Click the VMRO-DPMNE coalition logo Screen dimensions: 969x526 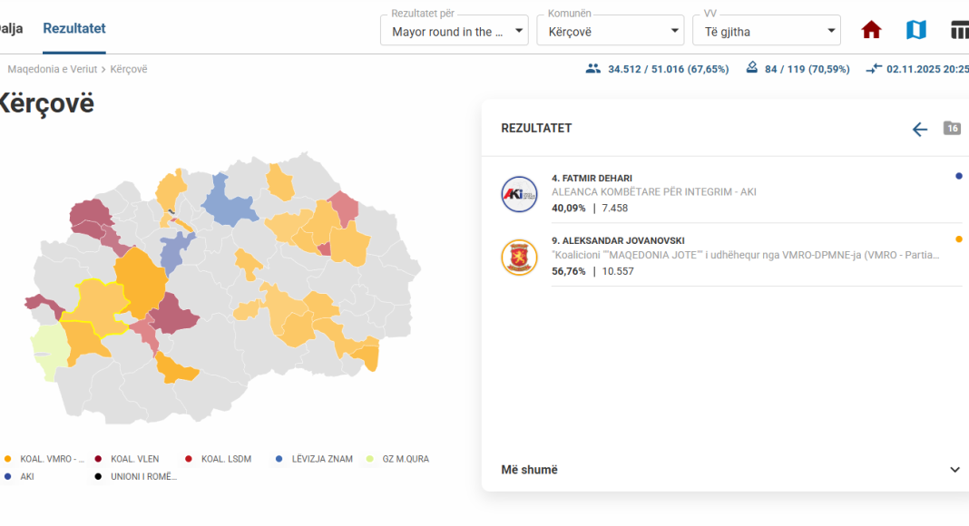pos(519,257)
